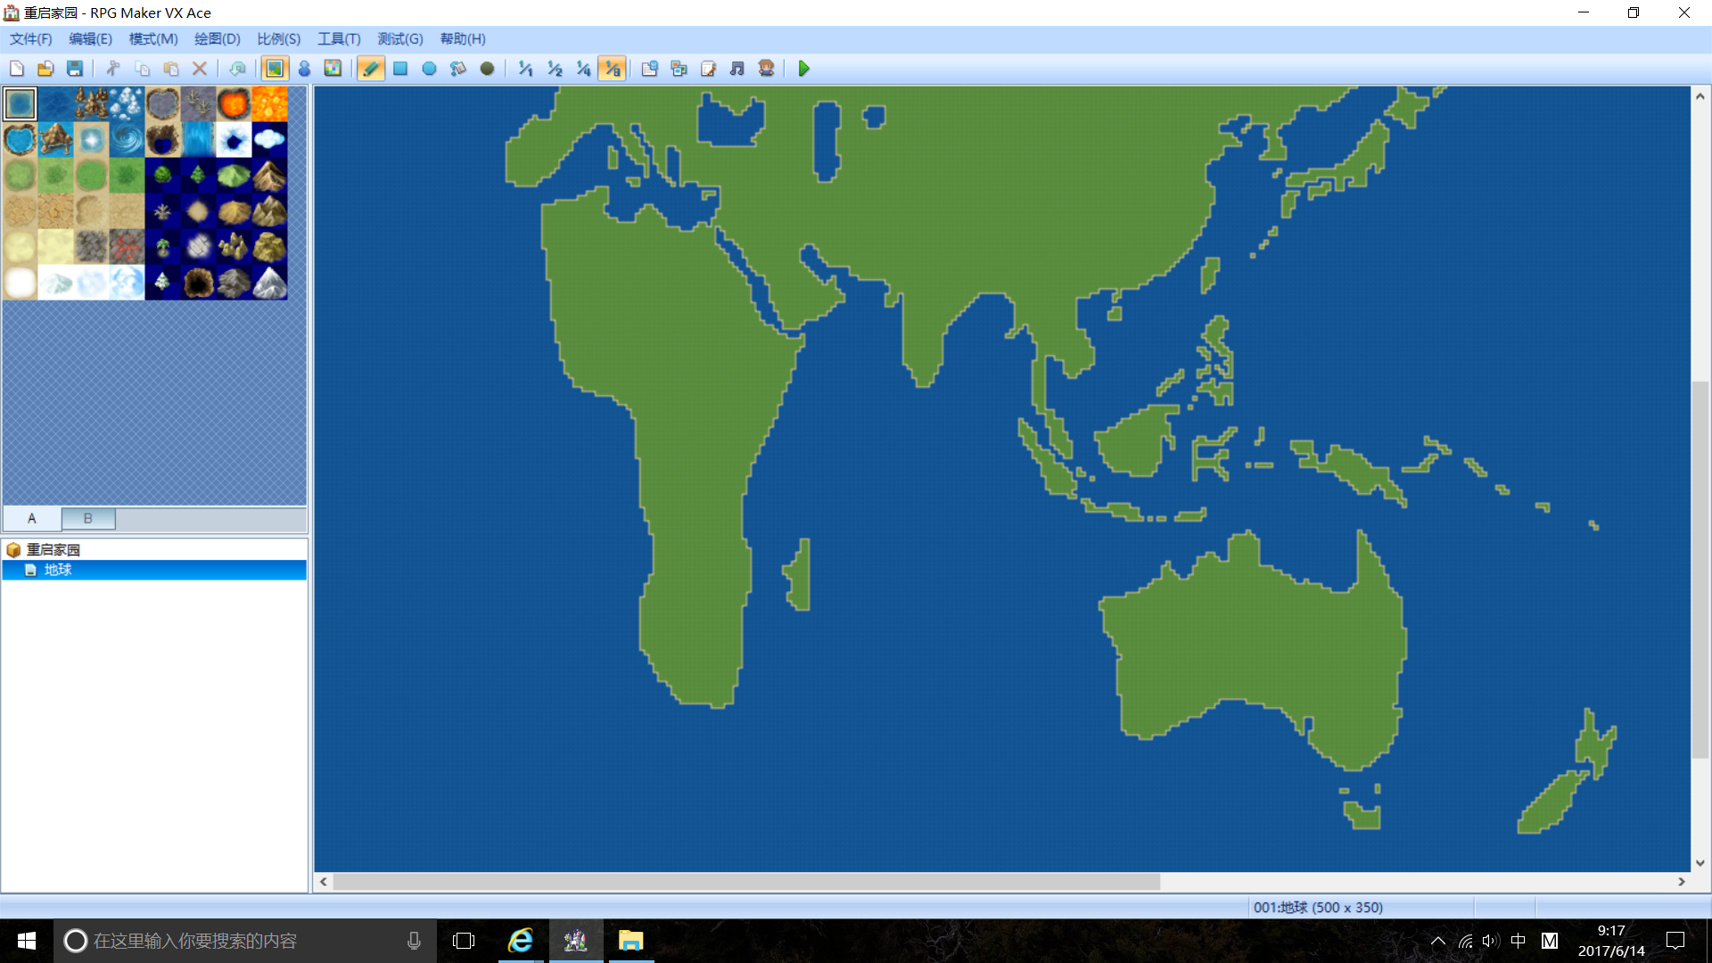Click the map horizontal scrollbar thumb

click(746, 882)
